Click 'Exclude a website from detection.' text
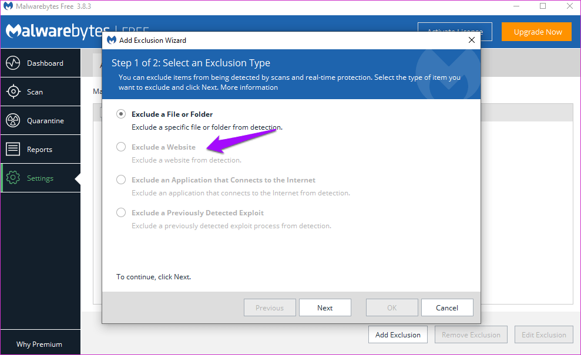Image resolution: width=581 pixels, height=355 pixels. pyautogui.click(x=186, y=160)
